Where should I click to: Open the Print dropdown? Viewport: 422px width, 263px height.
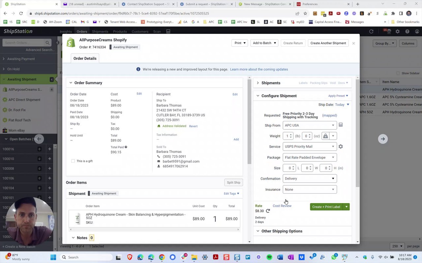pos(240,43)
